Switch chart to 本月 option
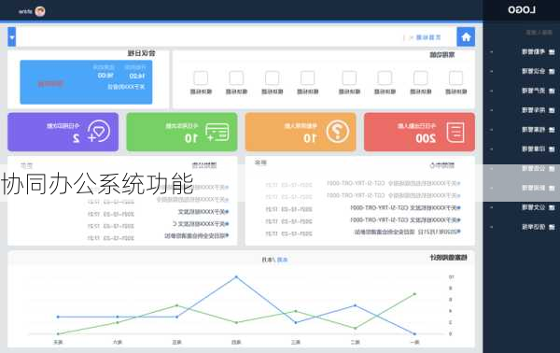This screenshot has width=560, height=353. [x=266, y=260]
